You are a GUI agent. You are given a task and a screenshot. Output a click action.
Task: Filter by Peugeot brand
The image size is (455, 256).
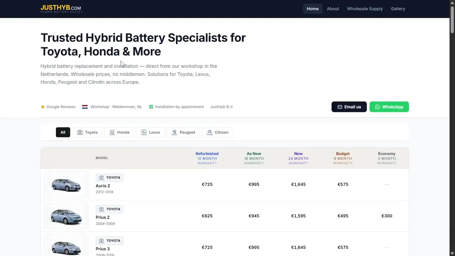(x=183, y=132)
